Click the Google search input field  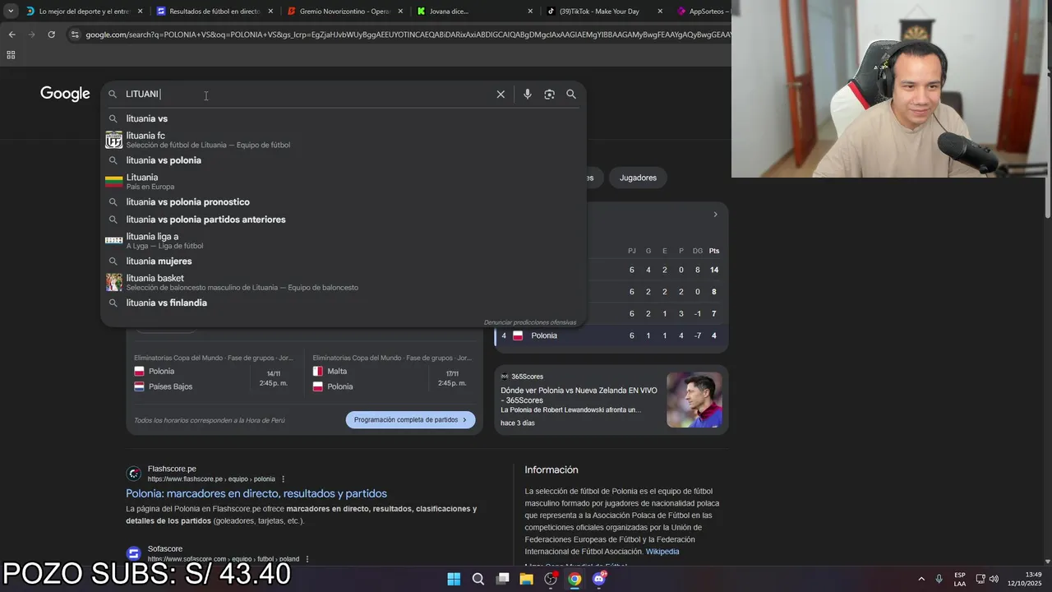coord(308,94)
